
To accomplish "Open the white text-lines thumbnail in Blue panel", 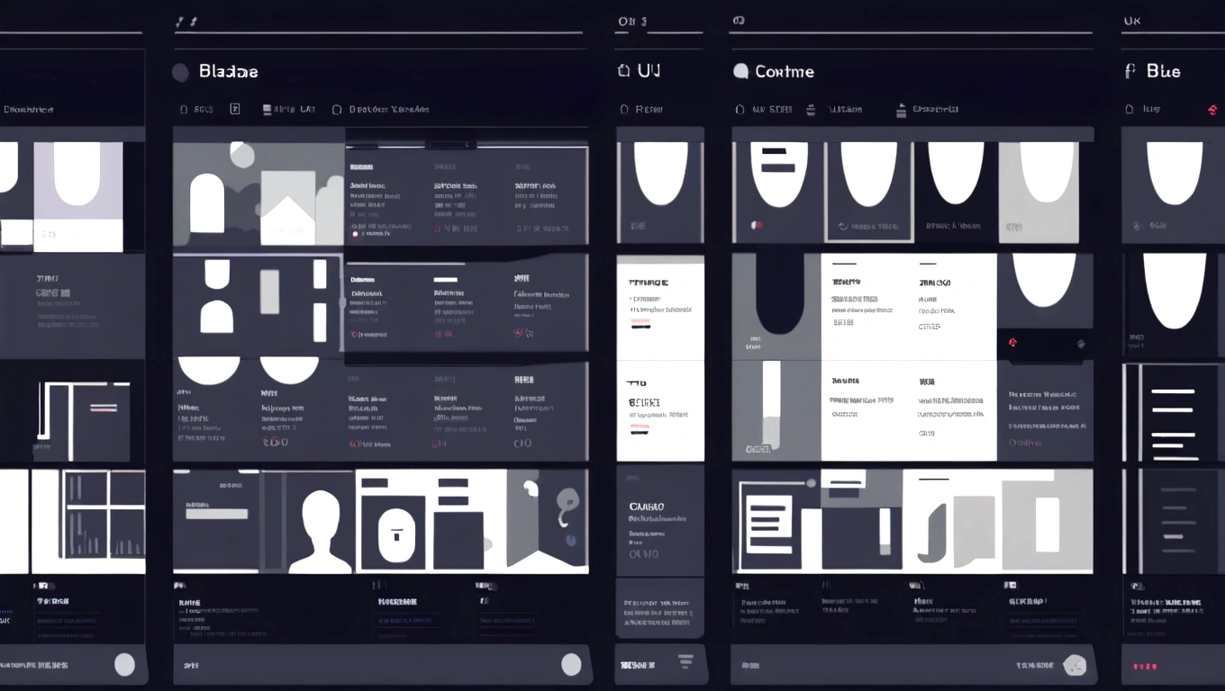I will point(1172,413).
